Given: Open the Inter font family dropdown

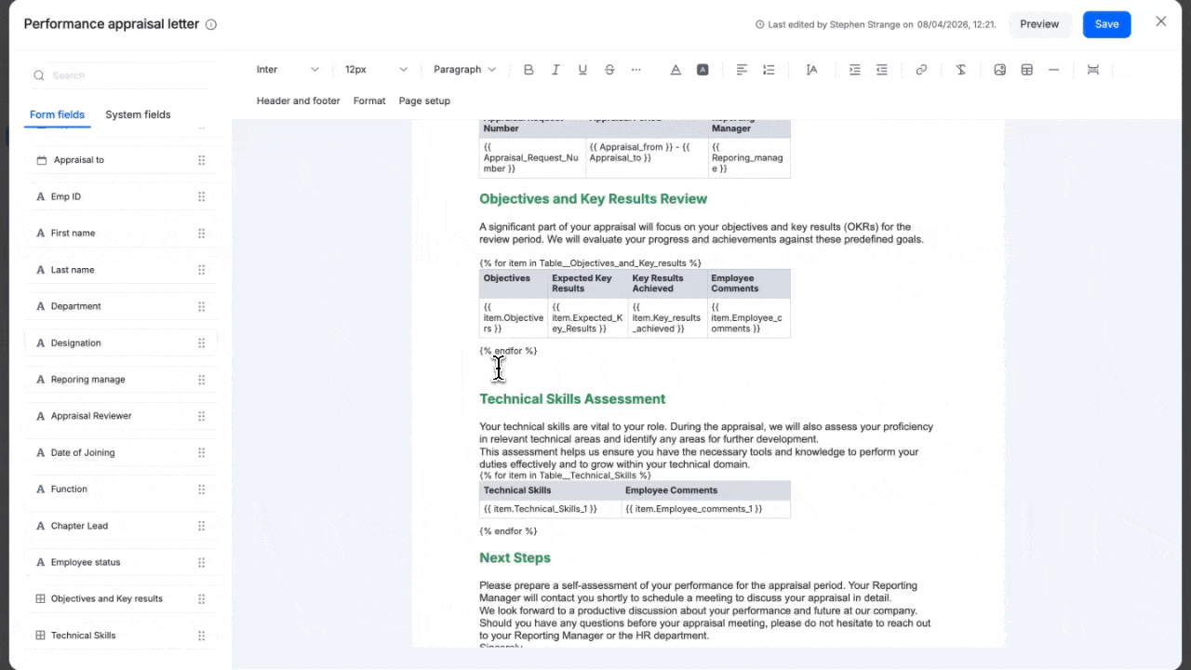Looking at the screenshot, I should pos(288,70).
